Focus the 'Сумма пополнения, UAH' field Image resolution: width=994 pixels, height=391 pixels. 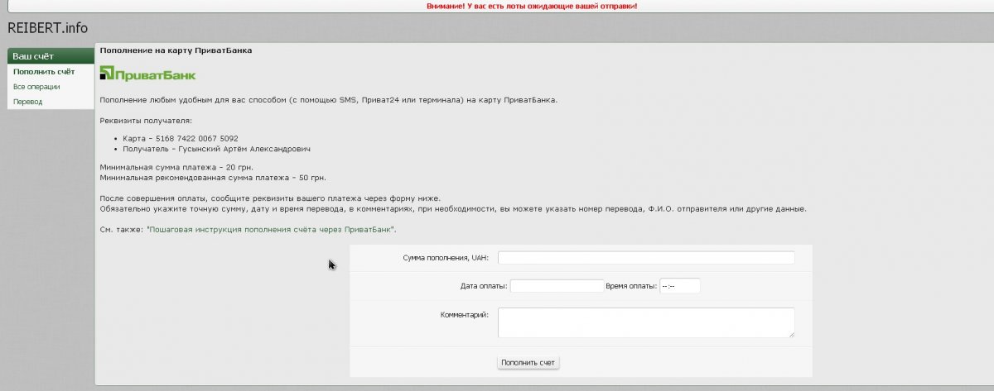(646, 258)
